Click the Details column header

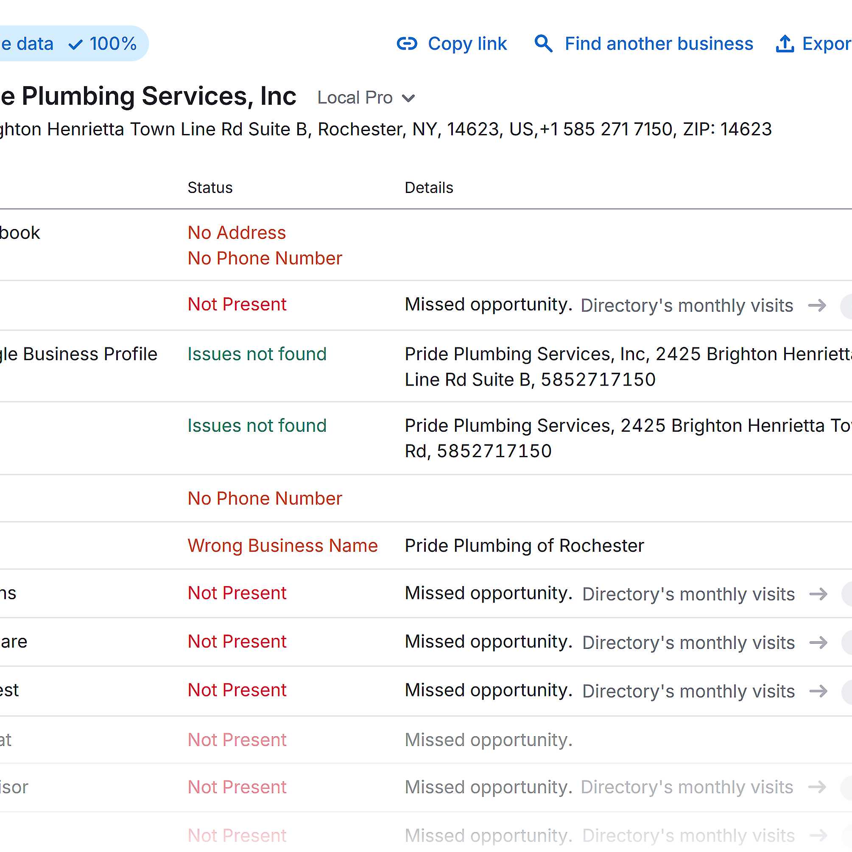tap(429, 188)
